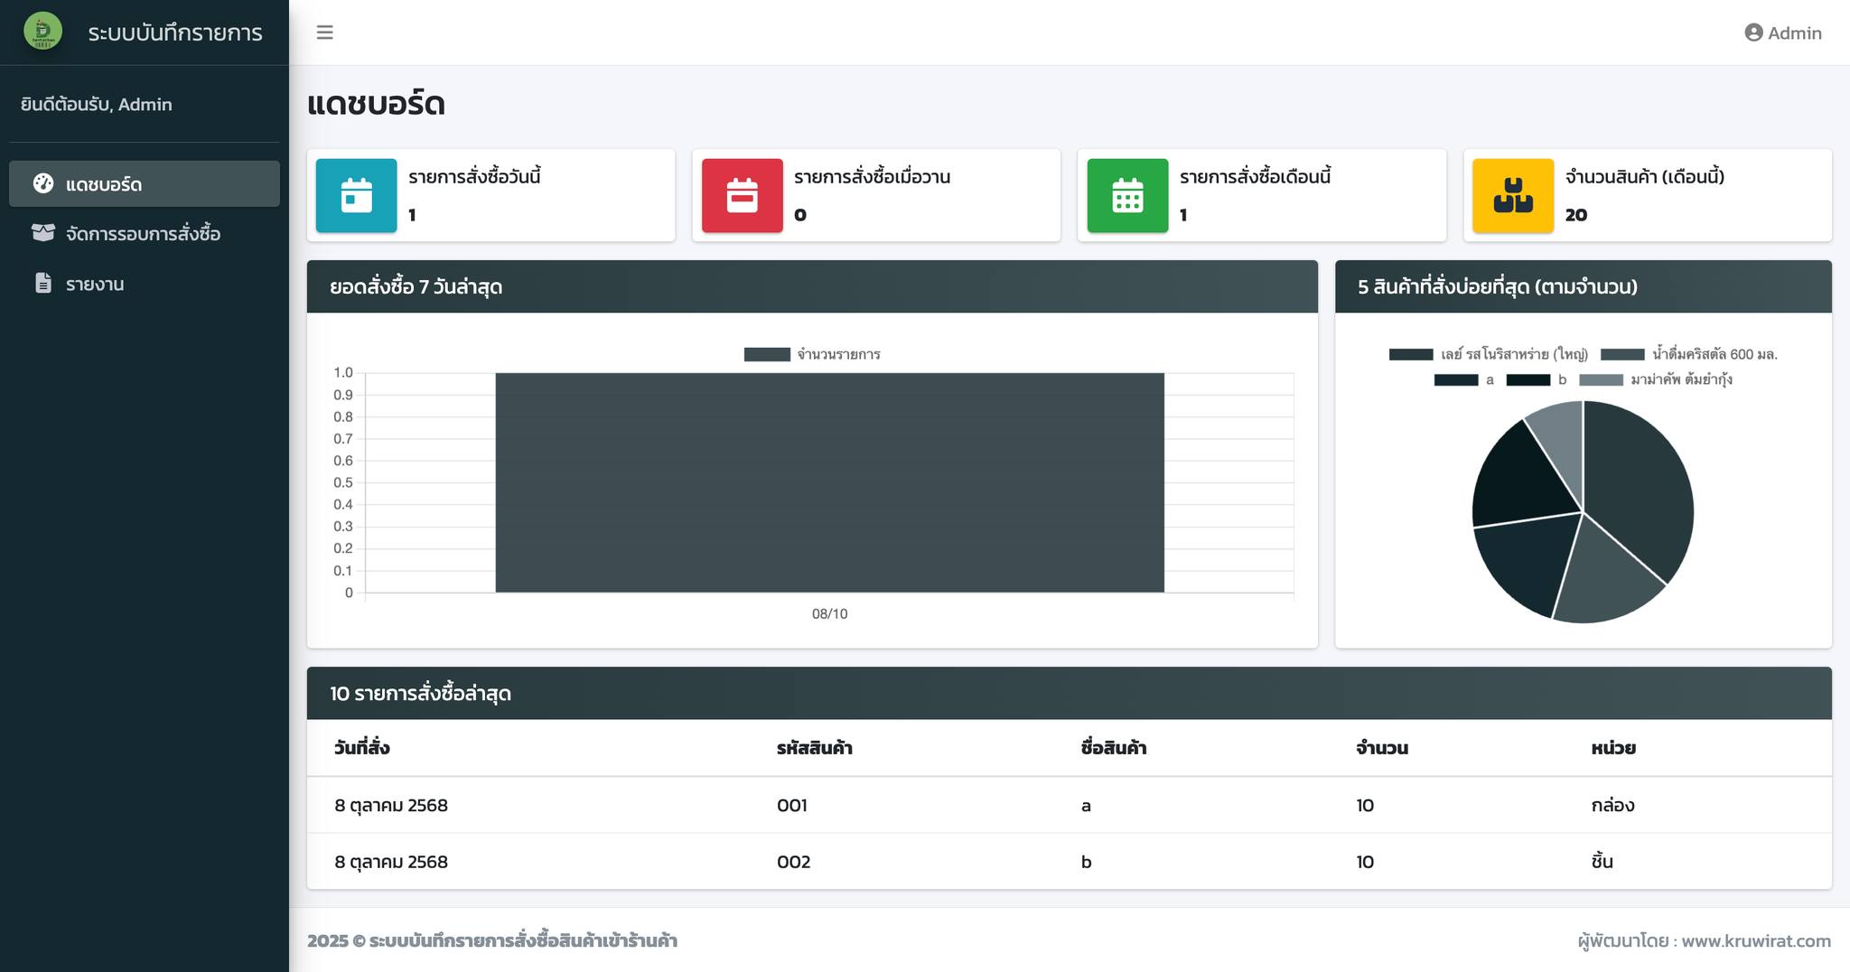Click the green store logo in sidebar header

point(42,32)
